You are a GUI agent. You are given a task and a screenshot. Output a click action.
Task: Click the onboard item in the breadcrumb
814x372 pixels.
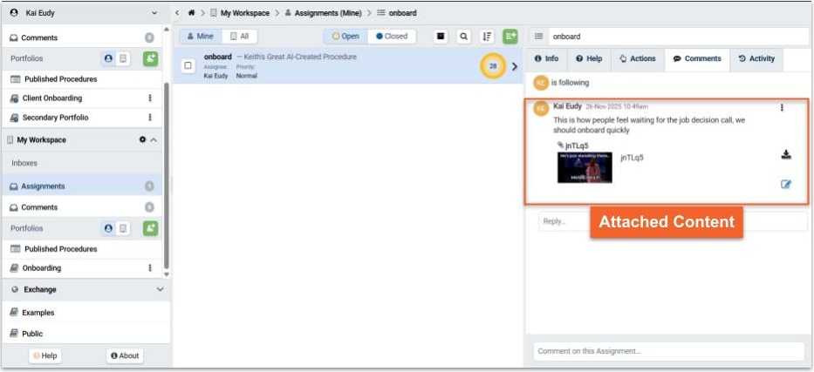[402, 13]
